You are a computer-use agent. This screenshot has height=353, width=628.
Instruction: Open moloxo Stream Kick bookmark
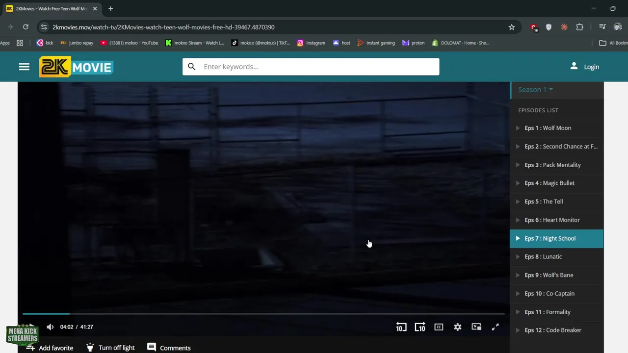click(x=195, y=43)
